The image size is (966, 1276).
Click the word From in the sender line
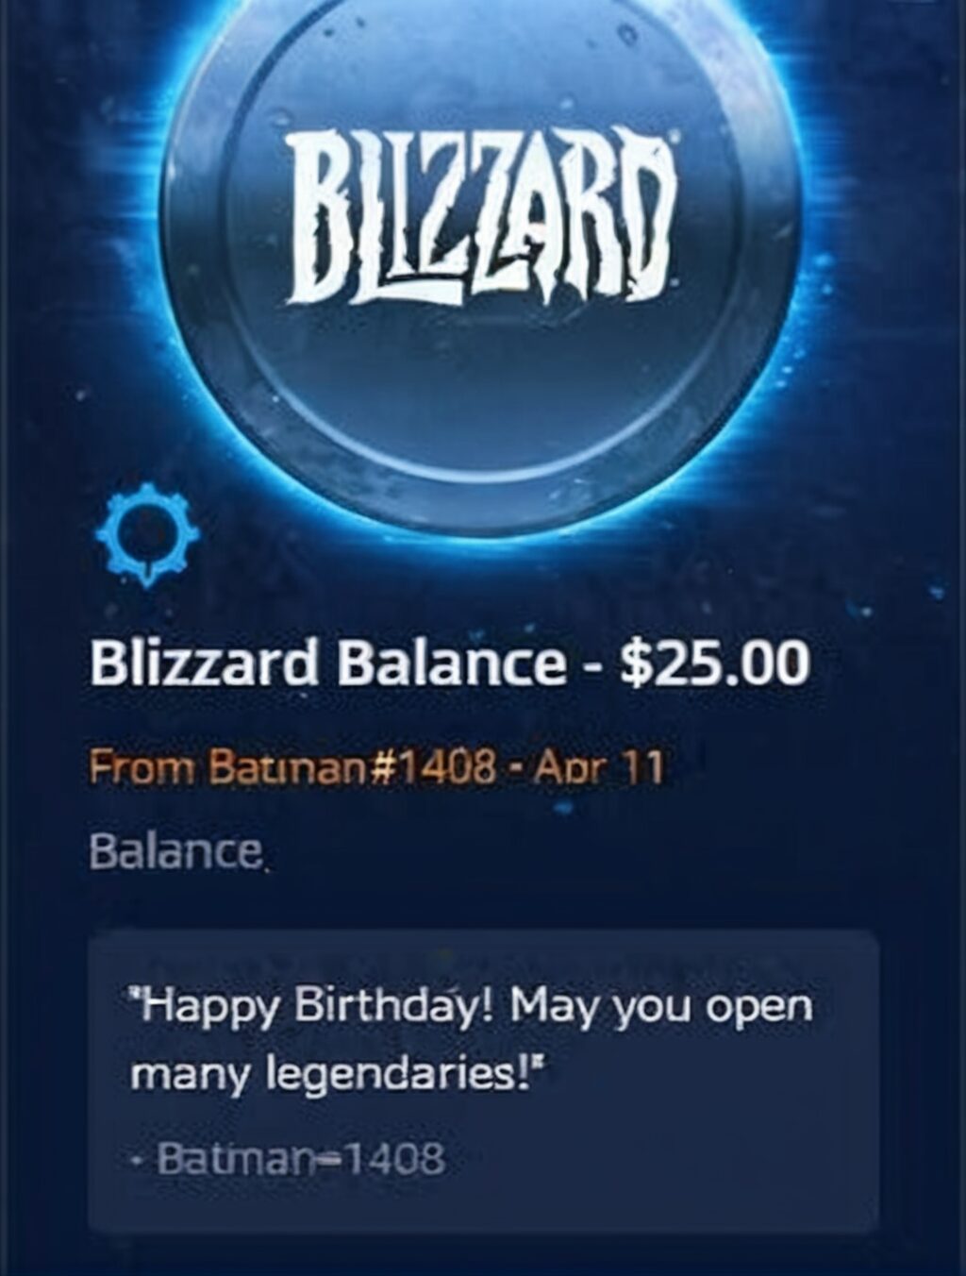pyautogui.click(x=142, y=767)
